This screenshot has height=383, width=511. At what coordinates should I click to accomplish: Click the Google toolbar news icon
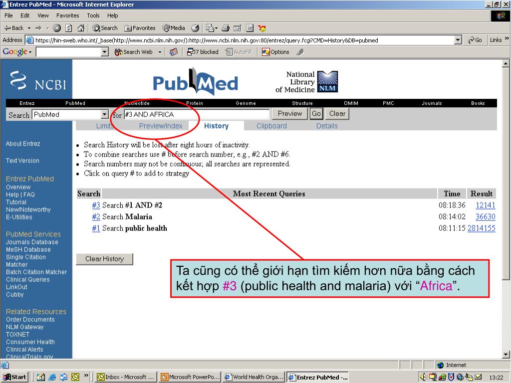click(x=174, y=52)
